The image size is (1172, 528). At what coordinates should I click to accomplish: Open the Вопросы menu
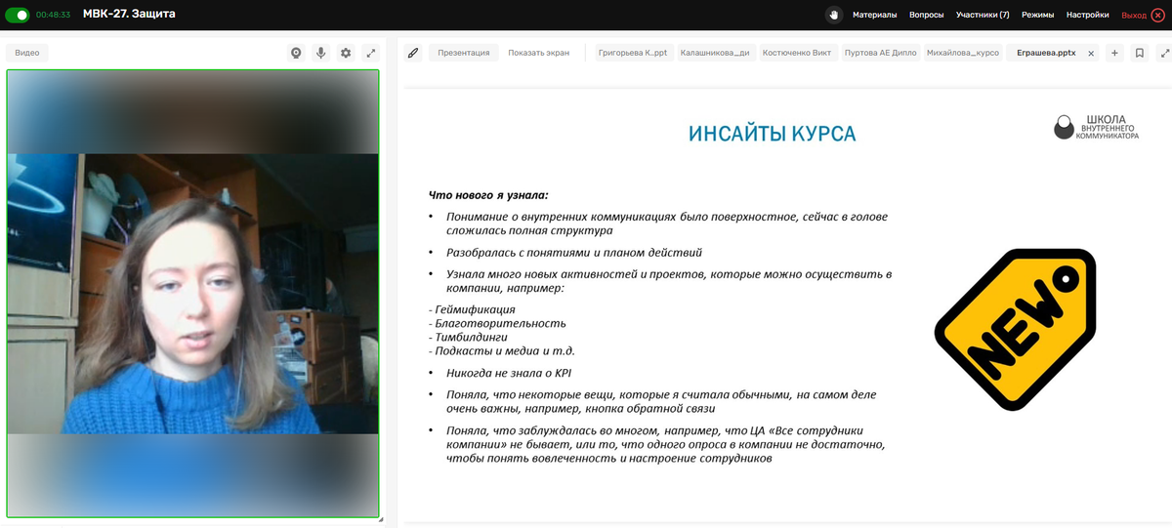point(926,15)
